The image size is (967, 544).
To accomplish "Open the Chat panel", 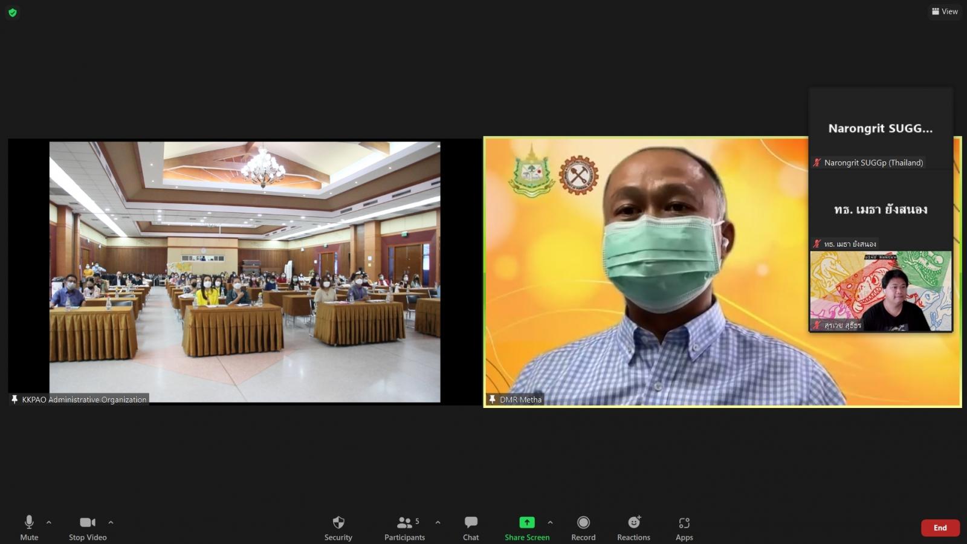I will click(470, 527).
